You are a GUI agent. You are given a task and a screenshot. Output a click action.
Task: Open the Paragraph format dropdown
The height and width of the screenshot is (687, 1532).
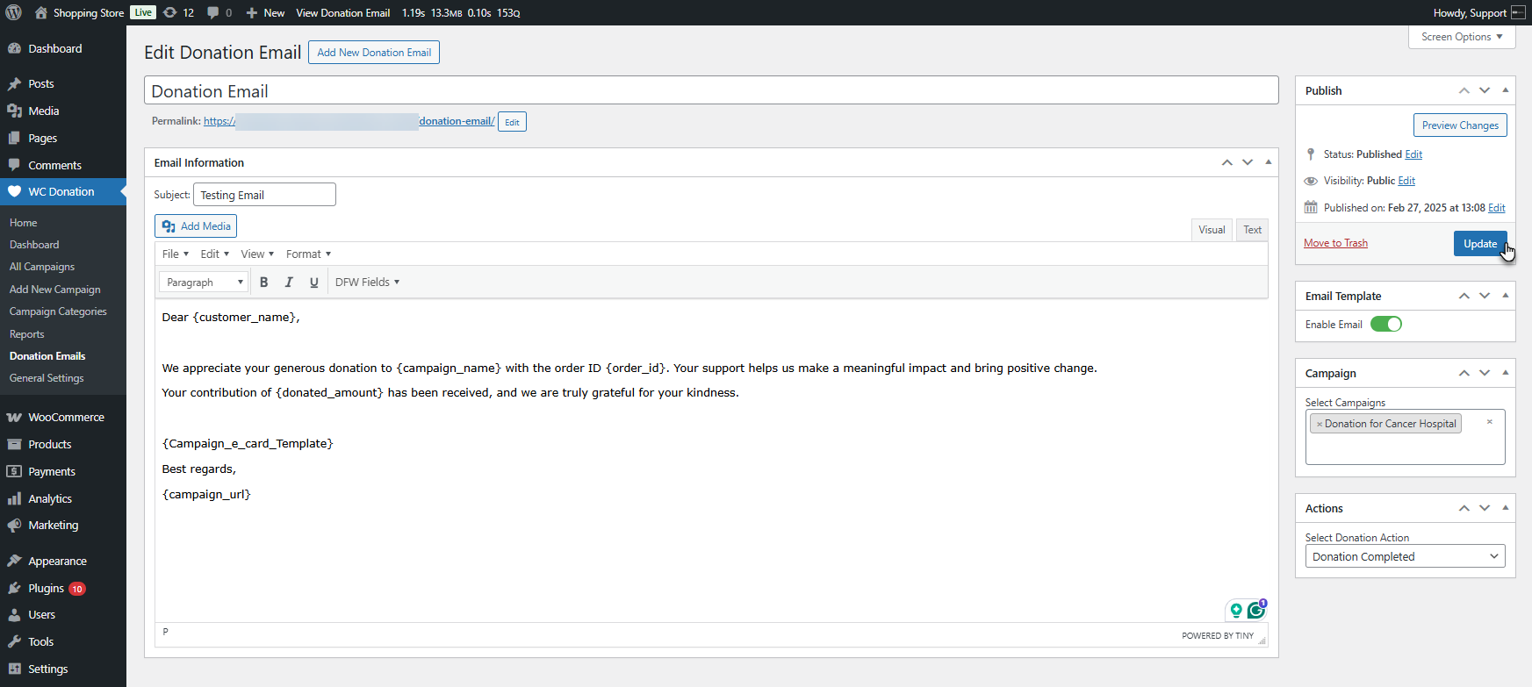pyautogui.click(x=204, y=283)
